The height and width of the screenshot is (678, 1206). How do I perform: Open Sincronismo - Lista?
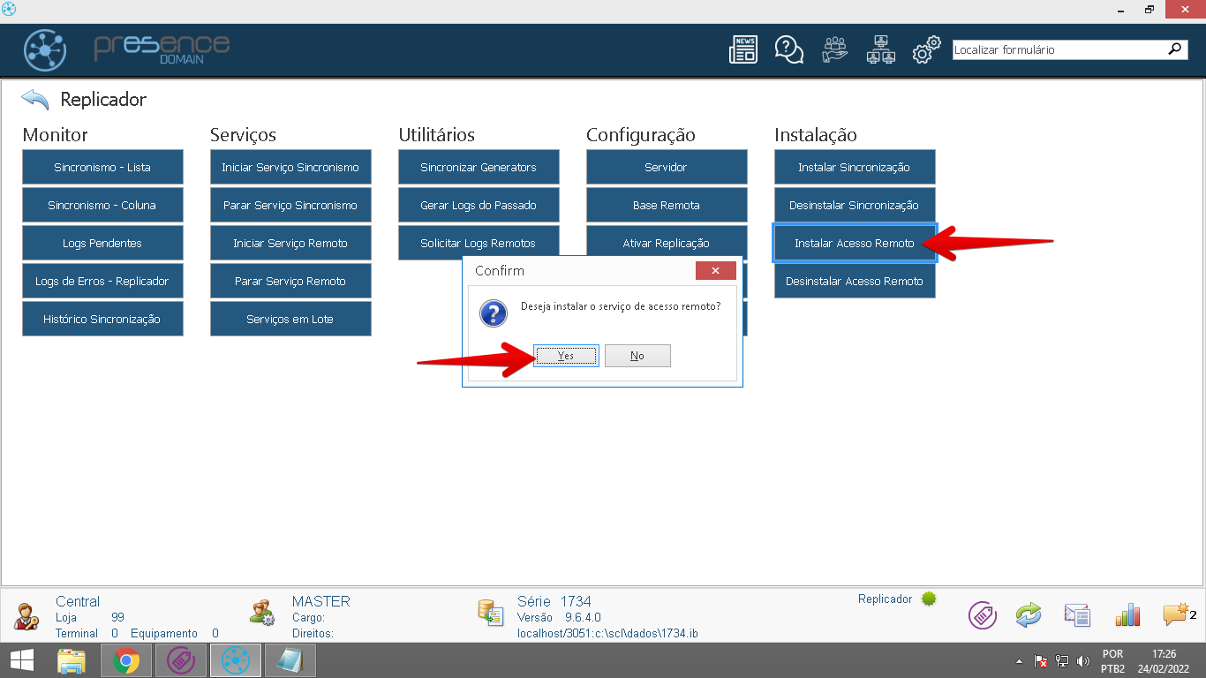(102, 167)
